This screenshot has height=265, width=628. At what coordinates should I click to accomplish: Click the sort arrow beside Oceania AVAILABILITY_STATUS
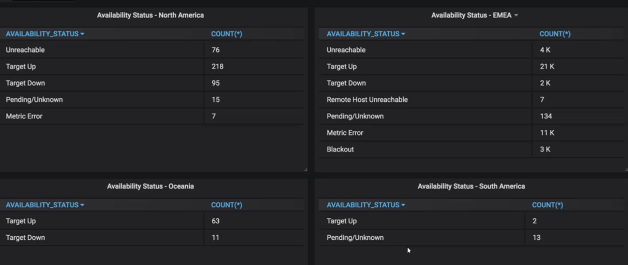coord(82,205)
